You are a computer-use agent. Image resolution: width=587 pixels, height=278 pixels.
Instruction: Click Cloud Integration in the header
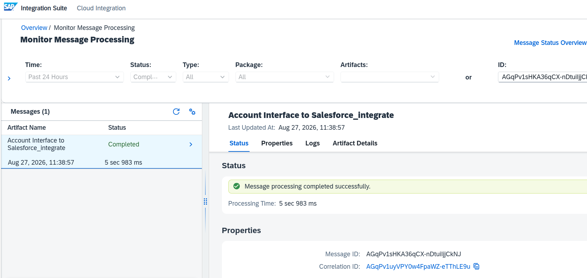pos(101,8)
